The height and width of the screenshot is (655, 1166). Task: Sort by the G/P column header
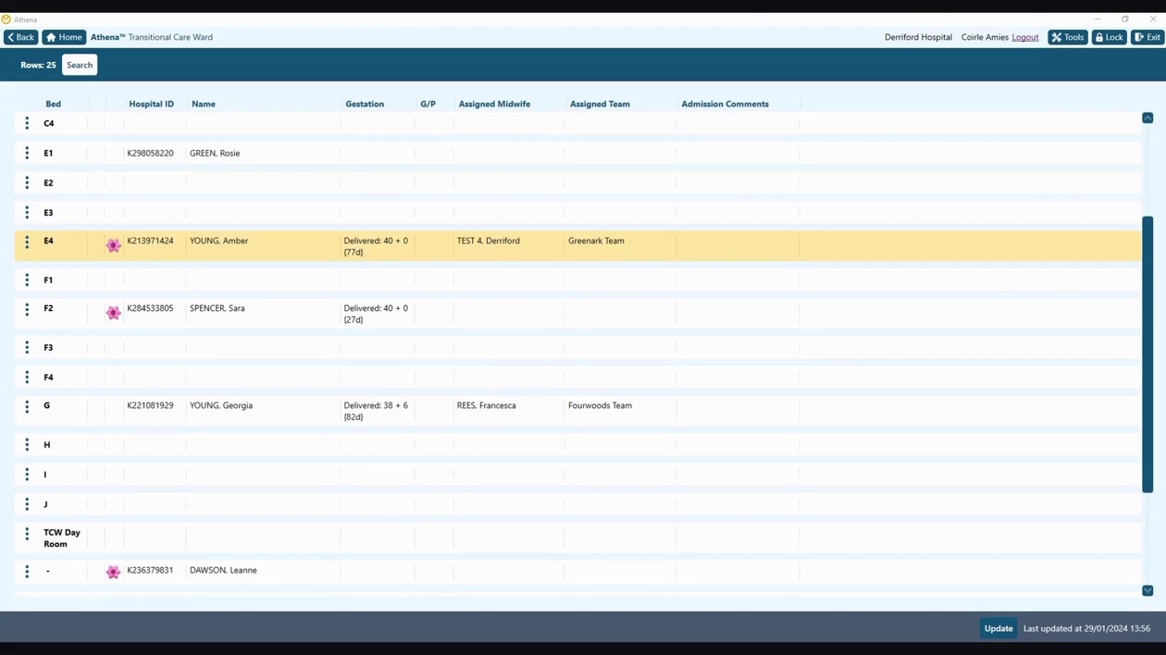(428, 104)
